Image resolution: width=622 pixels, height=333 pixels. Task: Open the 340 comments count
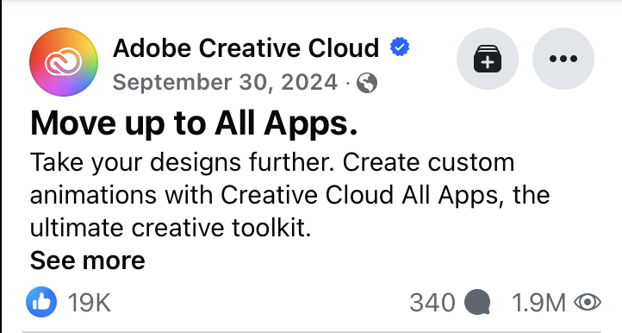coord(432,303)
